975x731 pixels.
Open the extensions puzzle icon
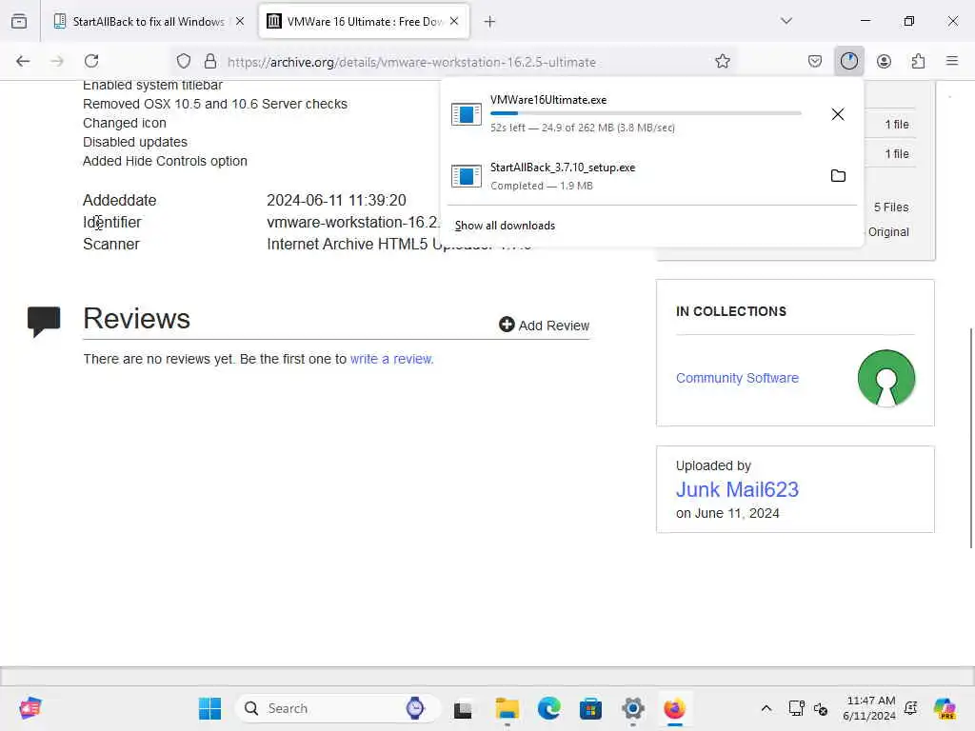[919, 61]
